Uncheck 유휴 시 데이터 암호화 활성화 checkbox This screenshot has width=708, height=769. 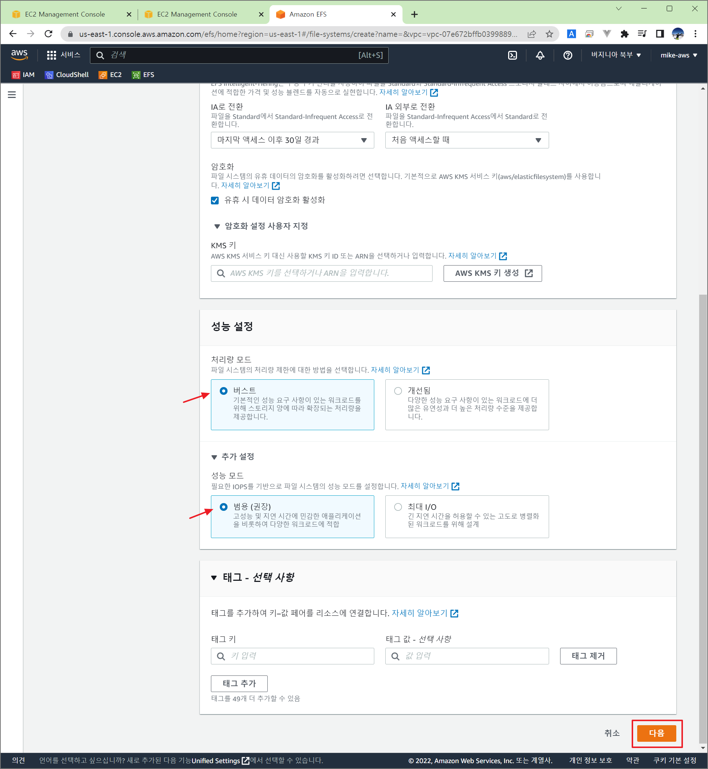(x=215, y=200)
